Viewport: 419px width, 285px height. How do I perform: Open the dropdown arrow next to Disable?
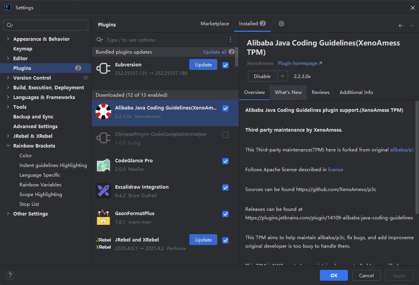click(283, 76)
